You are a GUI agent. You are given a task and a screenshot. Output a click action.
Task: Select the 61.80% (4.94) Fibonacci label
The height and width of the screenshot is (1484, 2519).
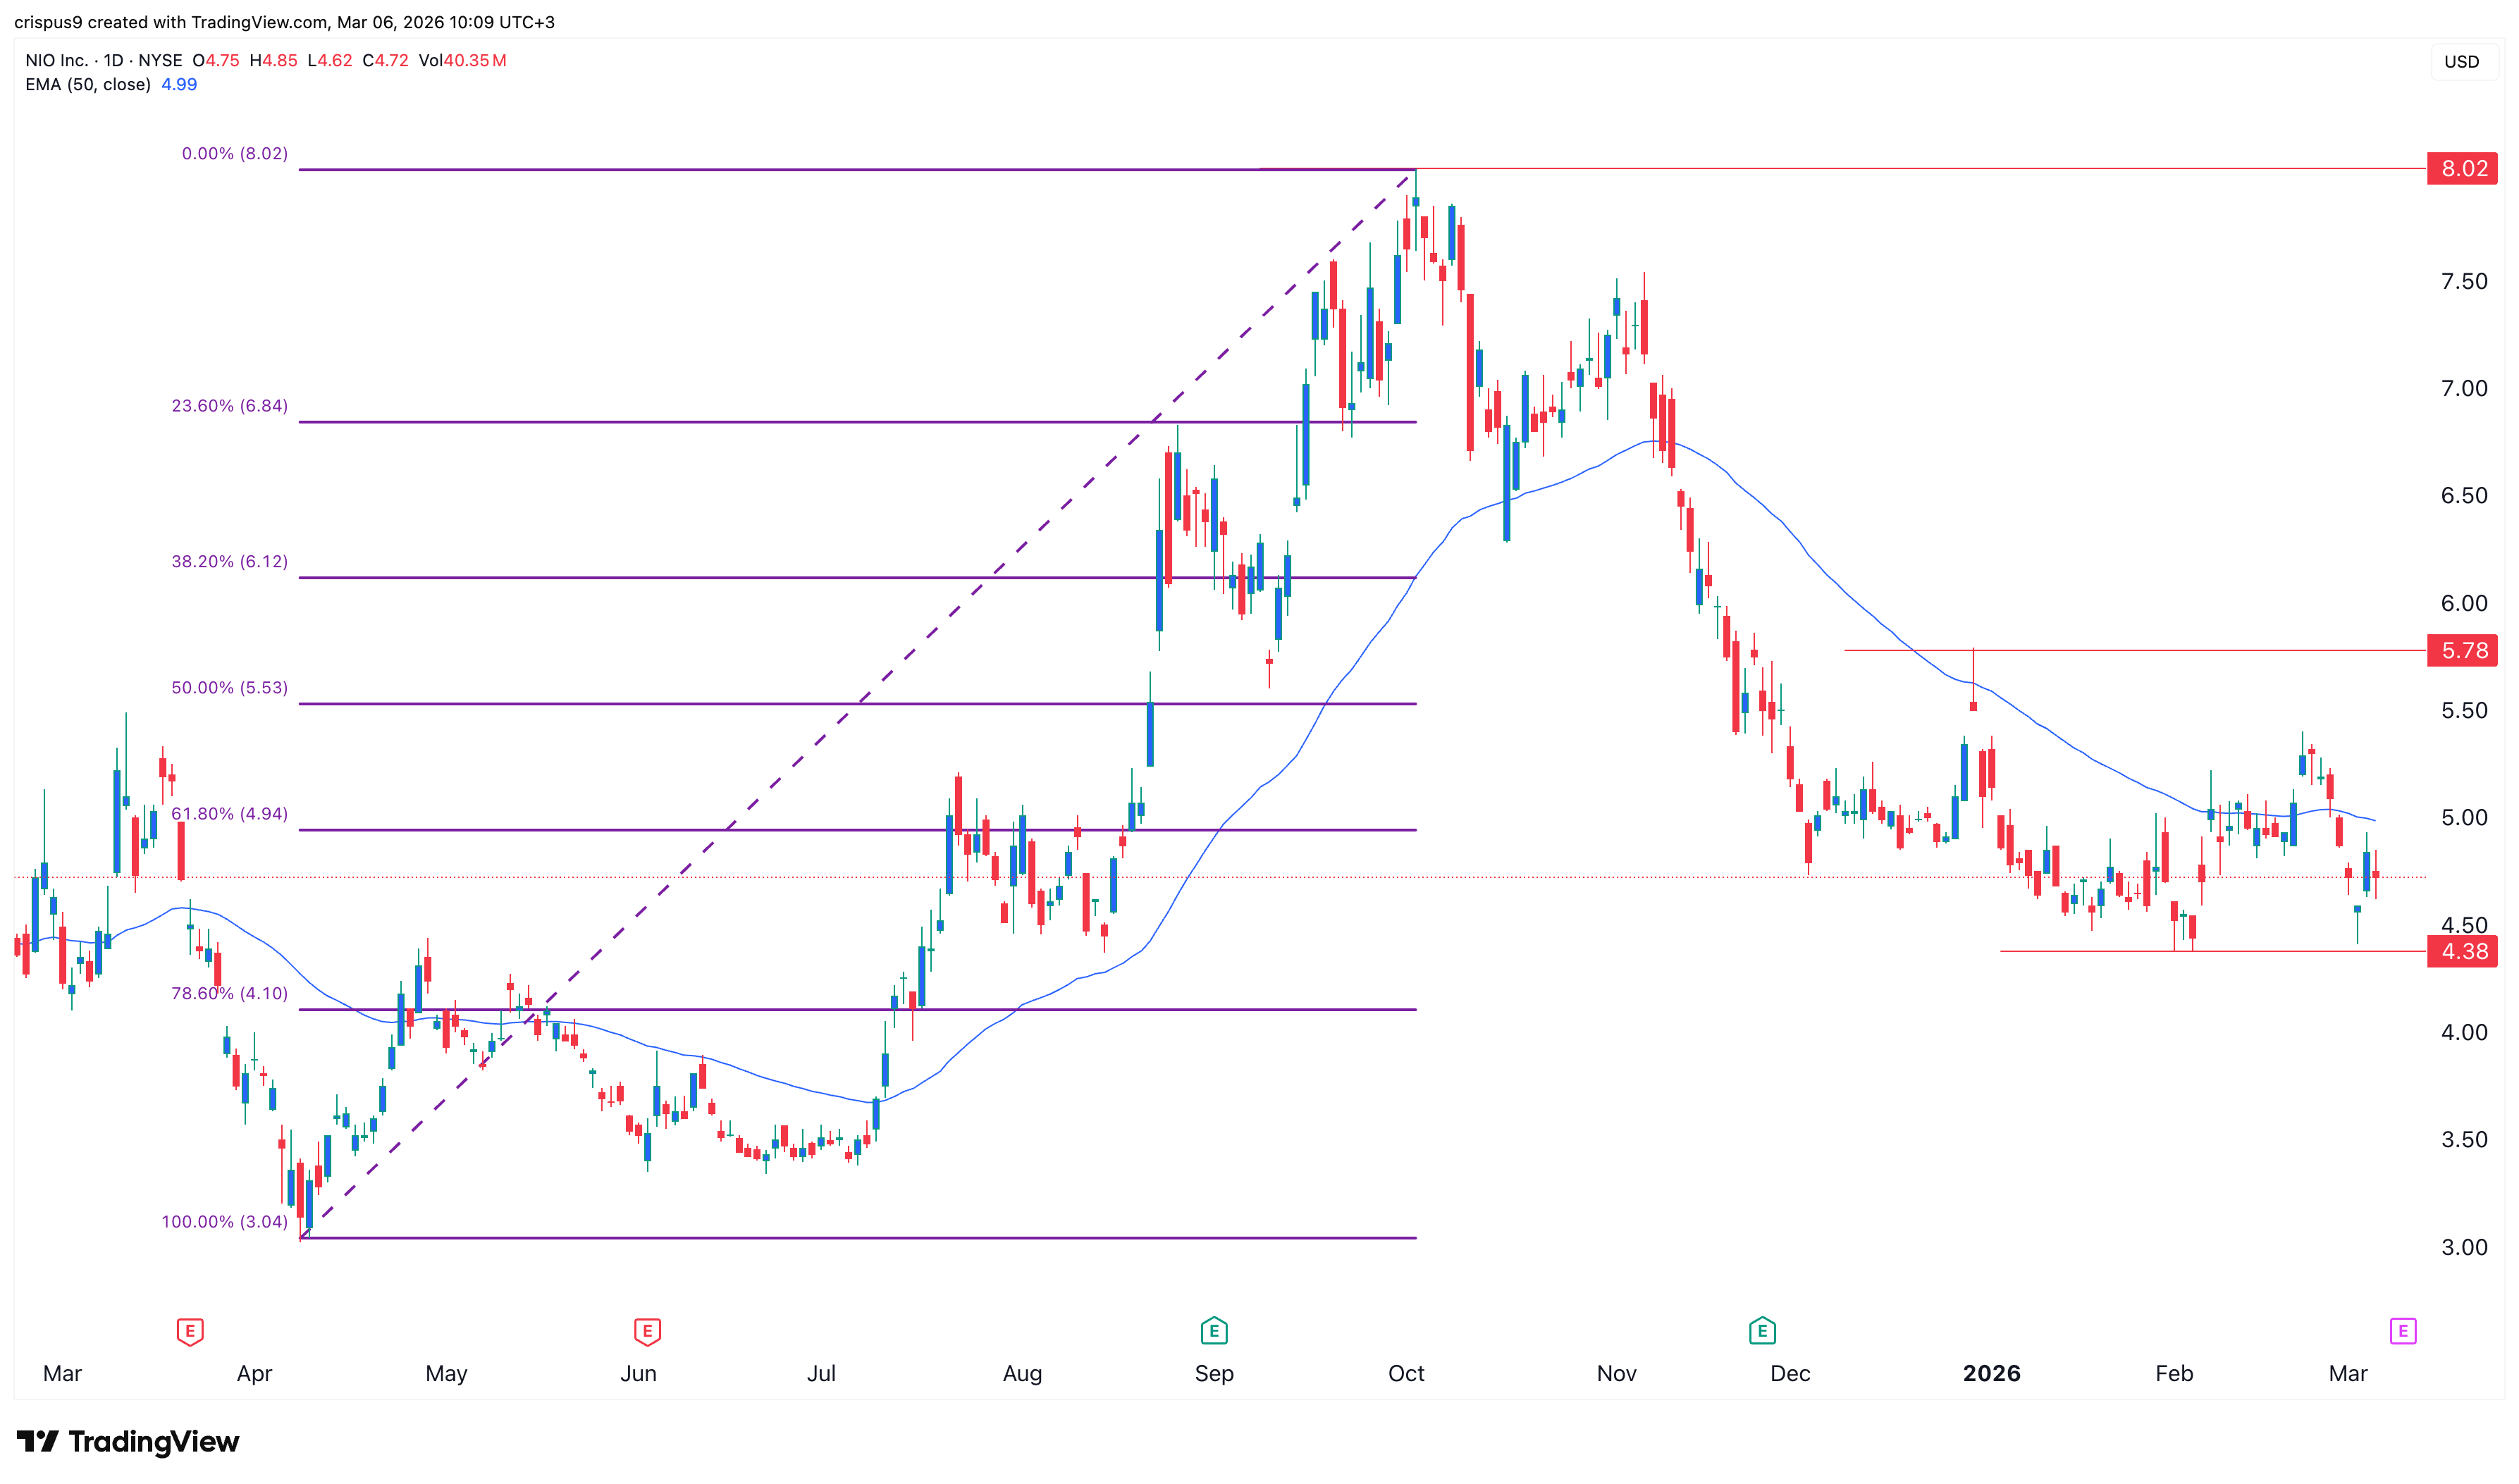[x=229, y=814]
